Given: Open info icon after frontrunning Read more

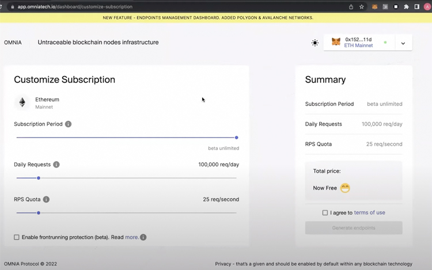Looking at the screenshot, I should click(x=143, y=237).
